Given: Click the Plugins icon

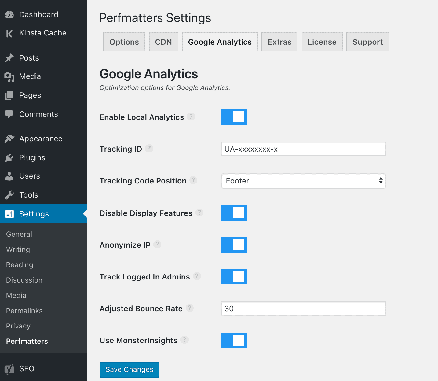Looking at the screenshot, I should [9, 157].
